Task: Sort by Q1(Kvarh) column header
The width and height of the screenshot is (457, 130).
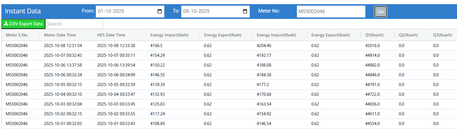Action: tap(374, 35)
